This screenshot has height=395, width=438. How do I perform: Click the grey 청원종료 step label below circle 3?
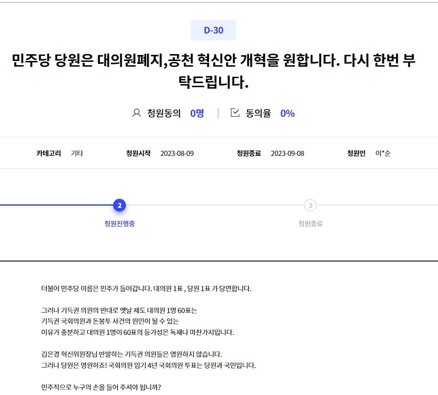point(310,224)
